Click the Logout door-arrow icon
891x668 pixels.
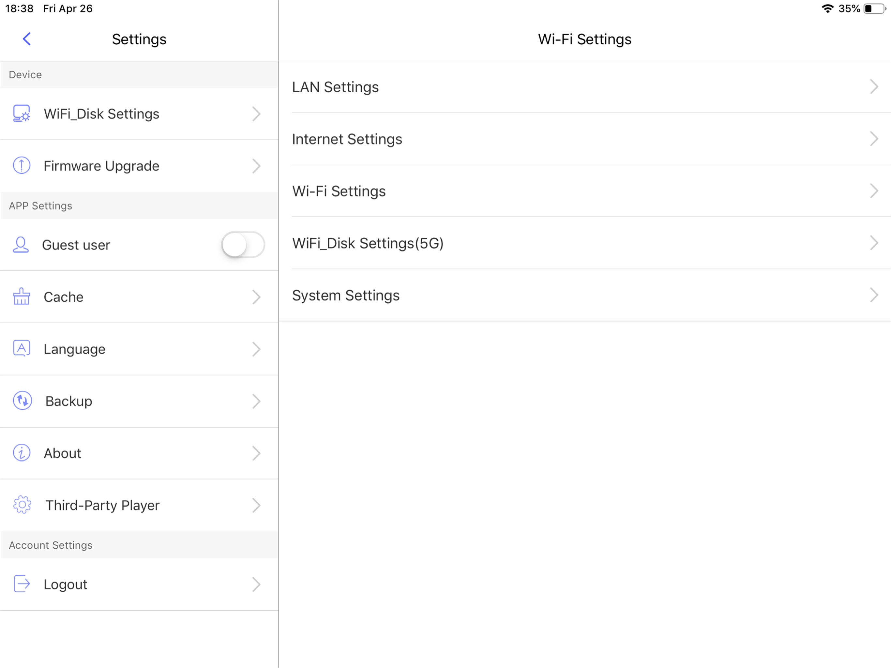coord(21,584)
